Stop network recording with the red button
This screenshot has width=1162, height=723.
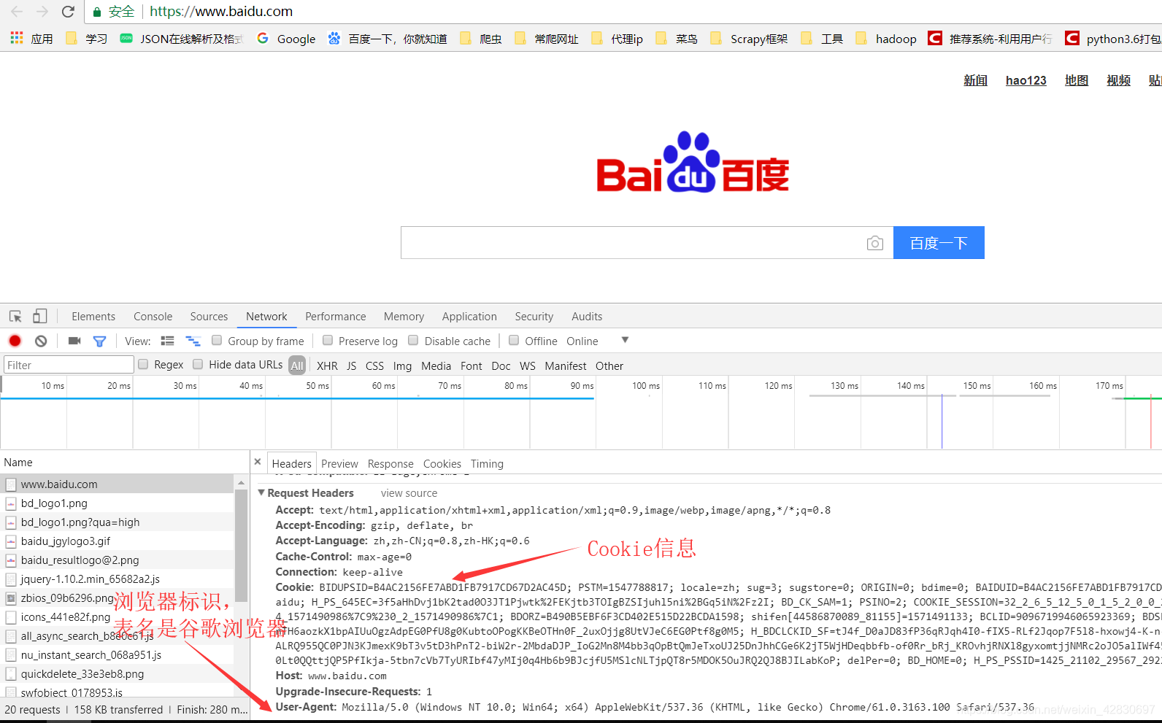point(15,341)
